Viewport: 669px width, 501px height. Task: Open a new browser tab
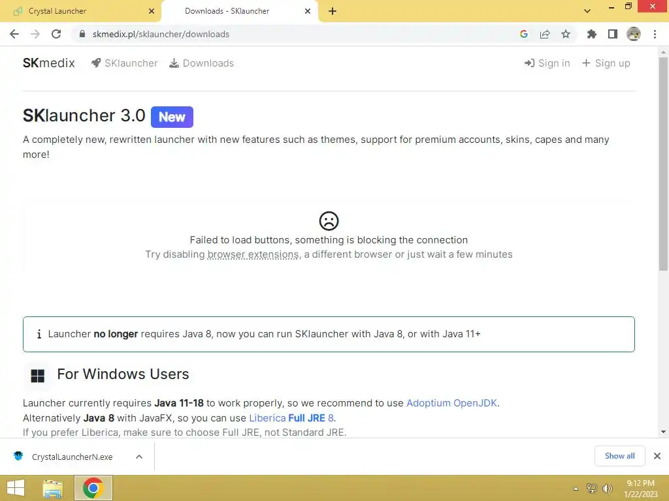coord(333,11)
